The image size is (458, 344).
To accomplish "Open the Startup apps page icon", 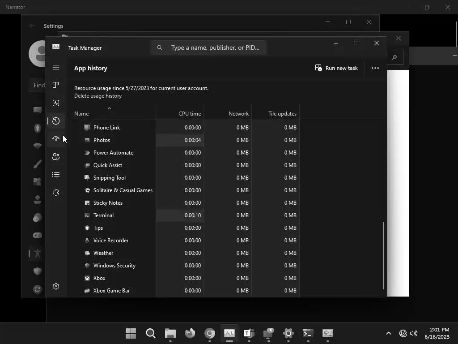I will (x=56, y=139).
